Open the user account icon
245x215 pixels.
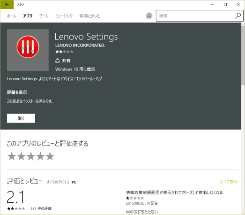point(149,16)
